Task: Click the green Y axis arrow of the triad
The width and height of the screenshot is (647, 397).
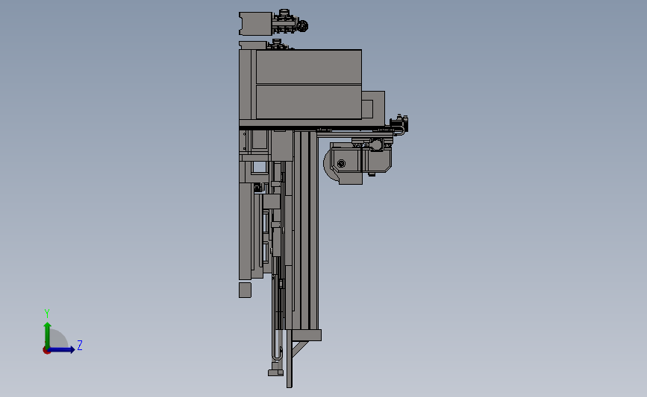Action: [x=48, y=334]
